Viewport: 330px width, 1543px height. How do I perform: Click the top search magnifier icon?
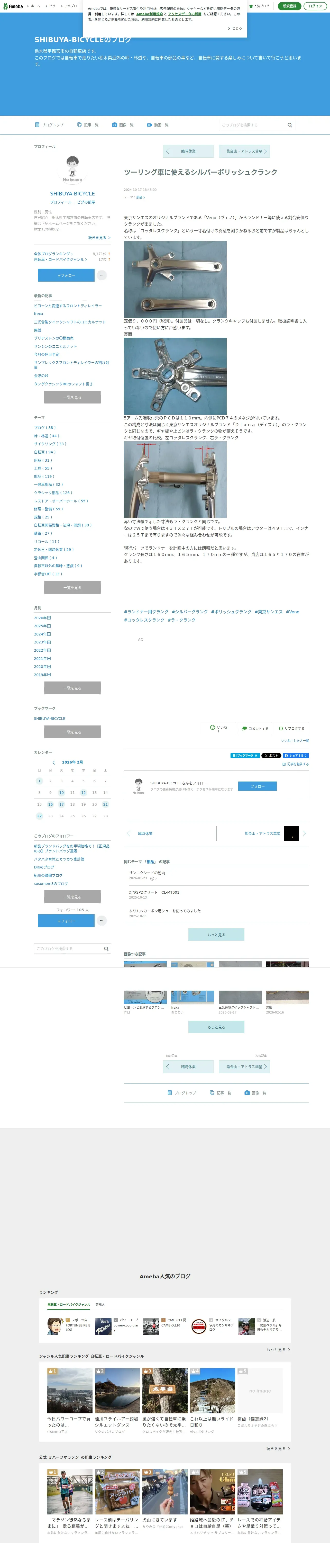(290, 125)
